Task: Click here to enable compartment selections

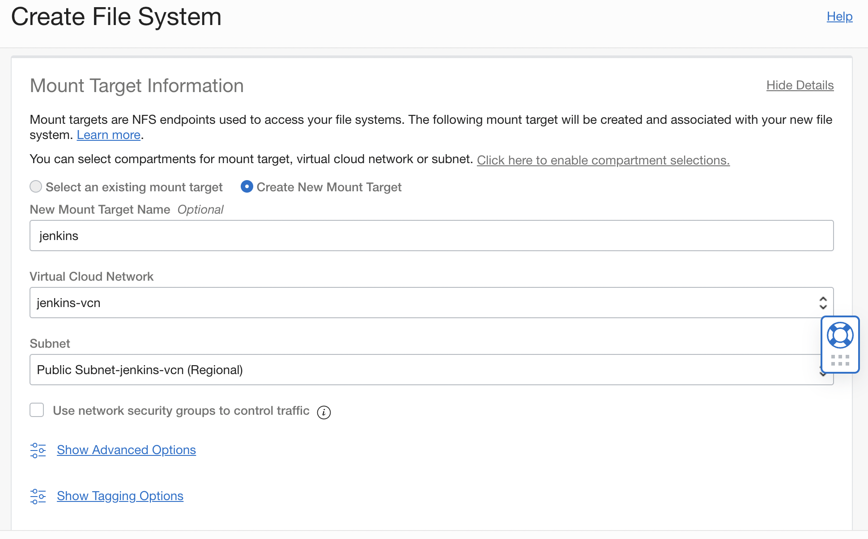Action: [603, 160]
